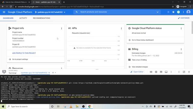Click the Open Editor button

(137, 72)
